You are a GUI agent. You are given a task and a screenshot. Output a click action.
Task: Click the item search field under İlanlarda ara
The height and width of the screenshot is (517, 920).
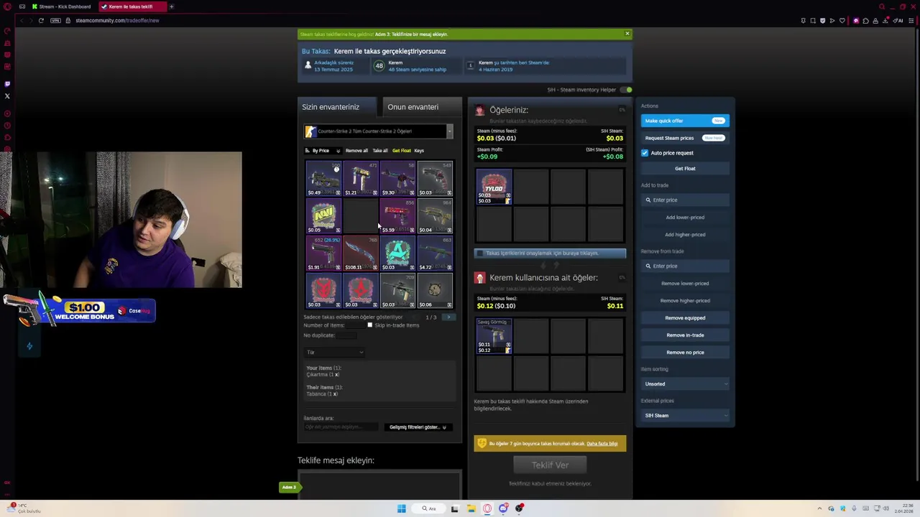click(341, 427)
